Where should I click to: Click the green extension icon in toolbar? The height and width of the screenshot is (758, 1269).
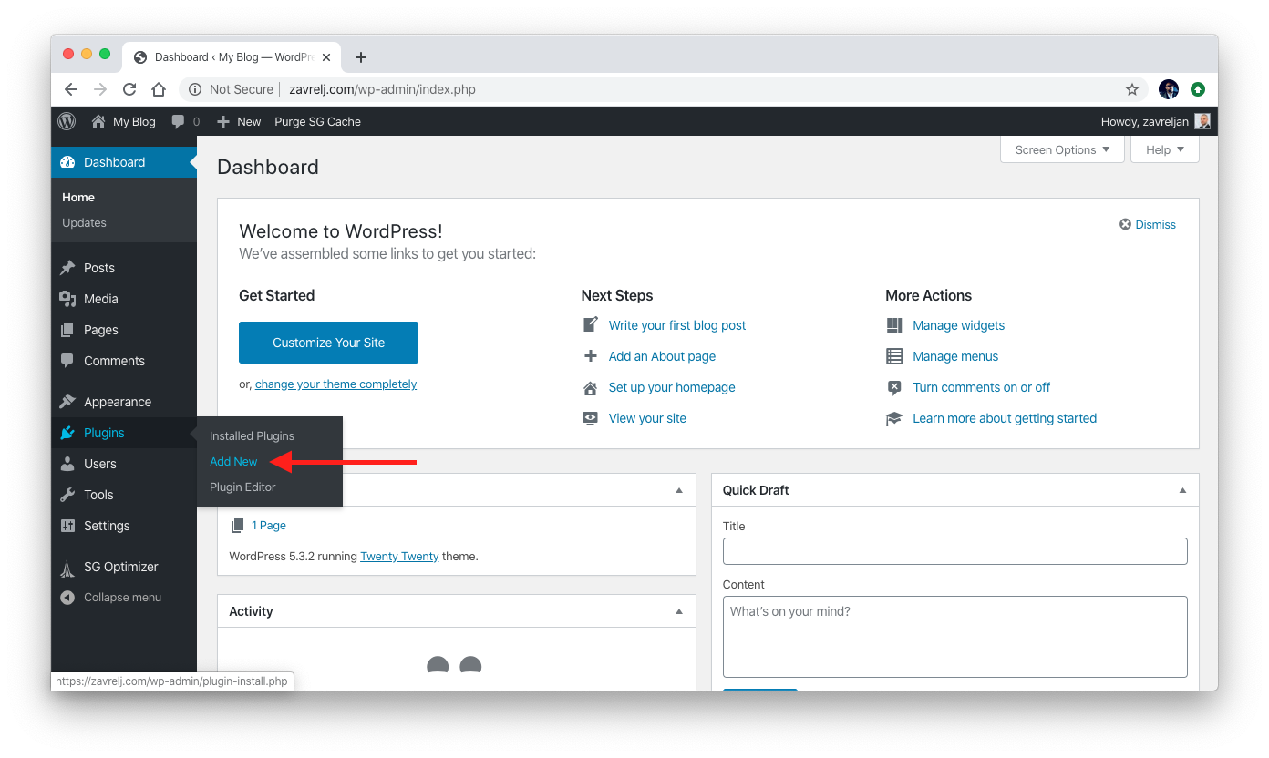(x=1198, y=89)
